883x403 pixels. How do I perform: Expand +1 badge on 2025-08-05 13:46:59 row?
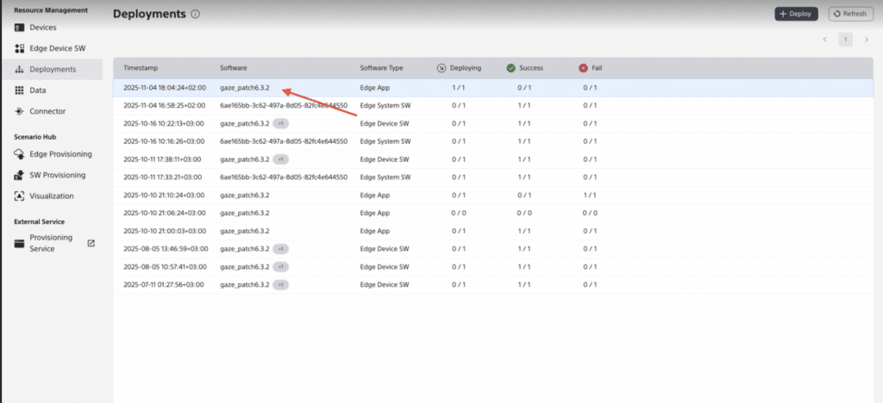tap(281, 249)
